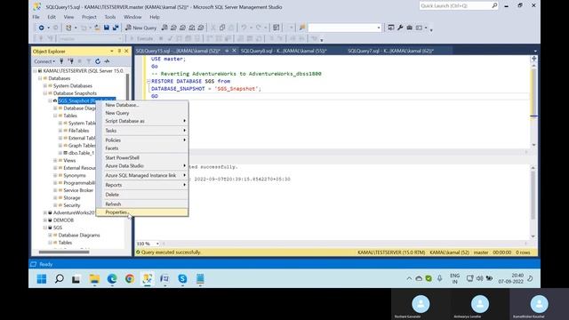
Task: Collapse the Database Snapshots node
Action: point(45,93)
